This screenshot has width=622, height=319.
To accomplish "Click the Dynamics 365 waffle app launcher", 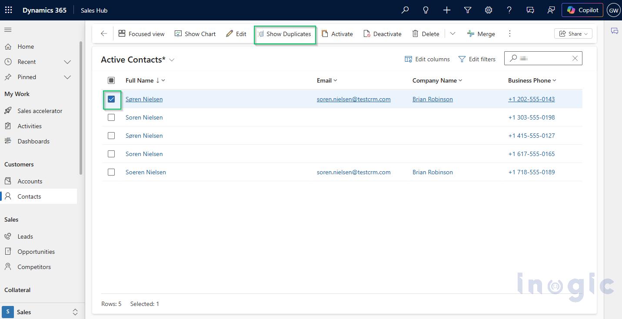I will pyautogui.click(x=8, y=10).
